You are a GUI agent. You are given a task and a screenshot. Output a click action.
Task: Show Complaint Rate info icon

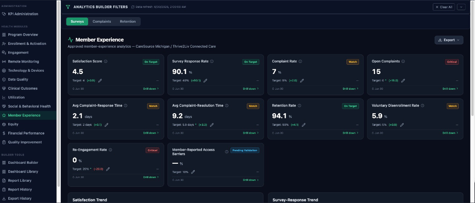[300, 62]
